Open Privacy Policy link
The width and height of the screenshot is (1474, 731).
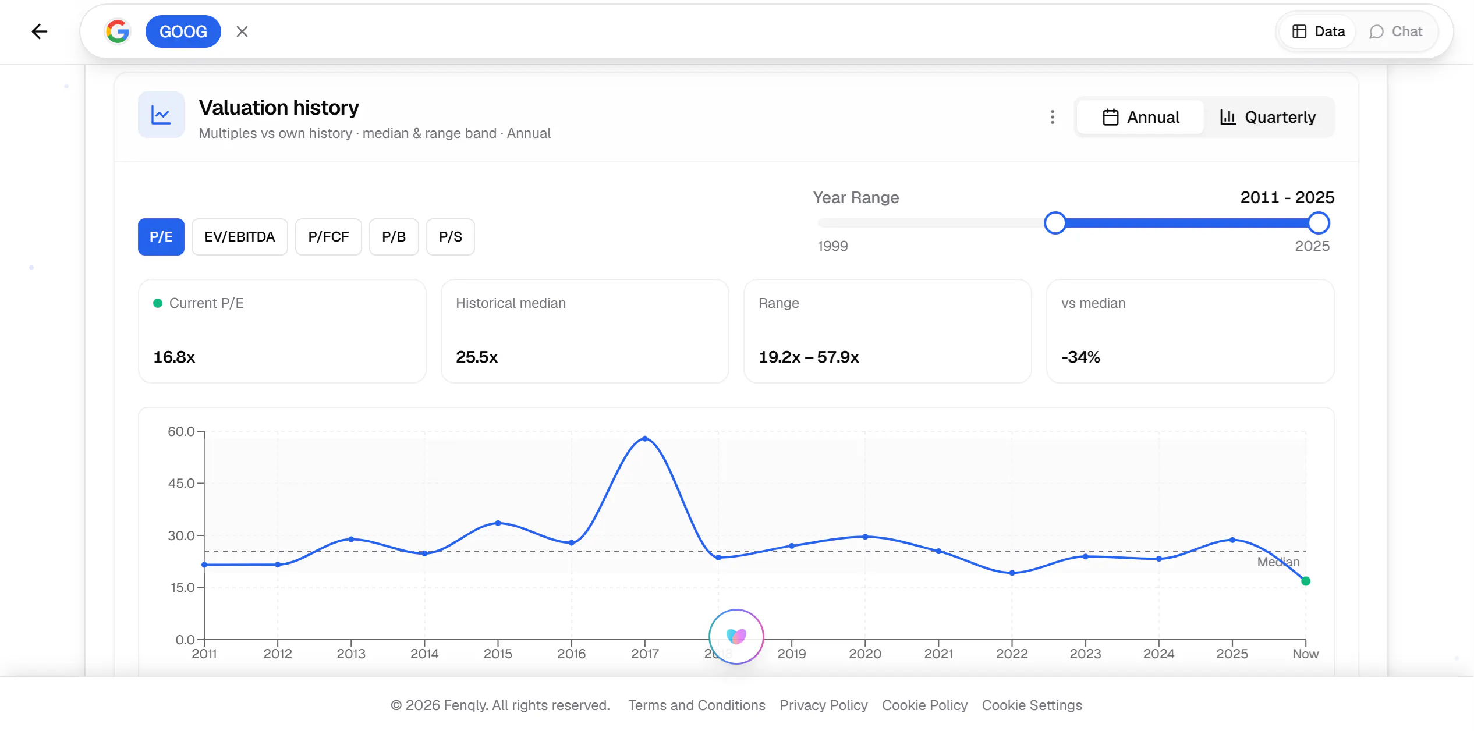pos(824,705)
